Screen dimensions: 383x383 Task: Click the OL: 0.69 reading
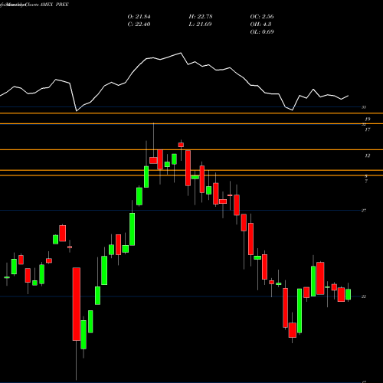pos(262,32)
